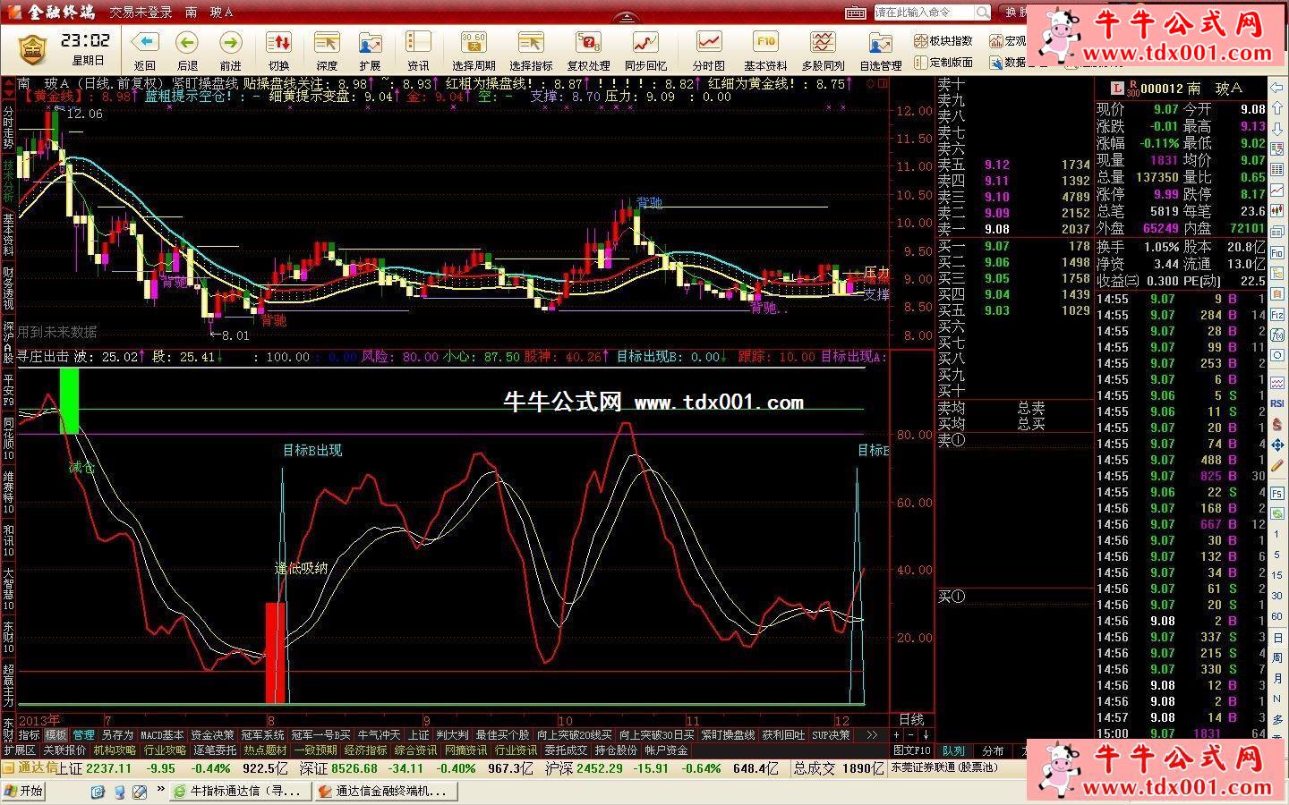The image size is (1289, 805).
Task: Click the 前进 green right arrow icon
Action: (230, 43)
